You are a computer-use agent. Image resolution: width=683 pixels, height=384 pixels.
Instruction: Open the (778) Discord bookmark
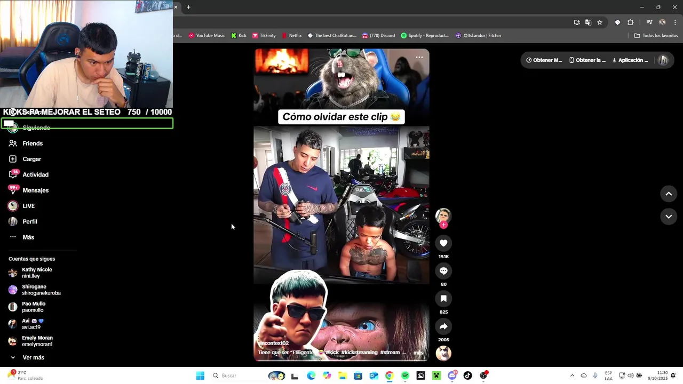coord(378,36)
